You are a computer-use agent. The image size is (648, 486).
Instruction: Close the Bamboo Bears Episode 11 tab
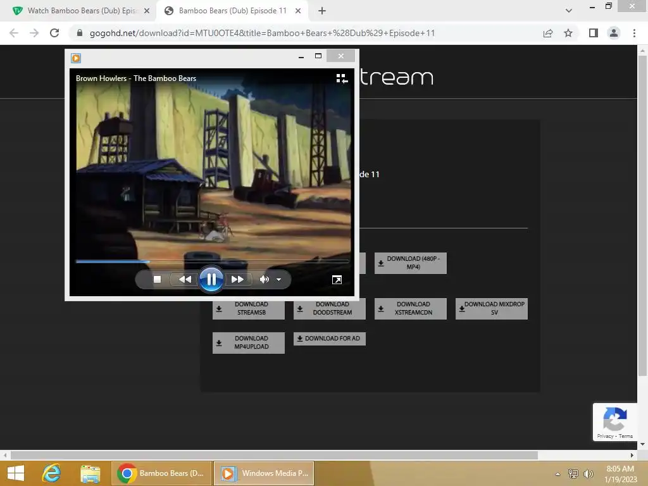tap(298, 11)
